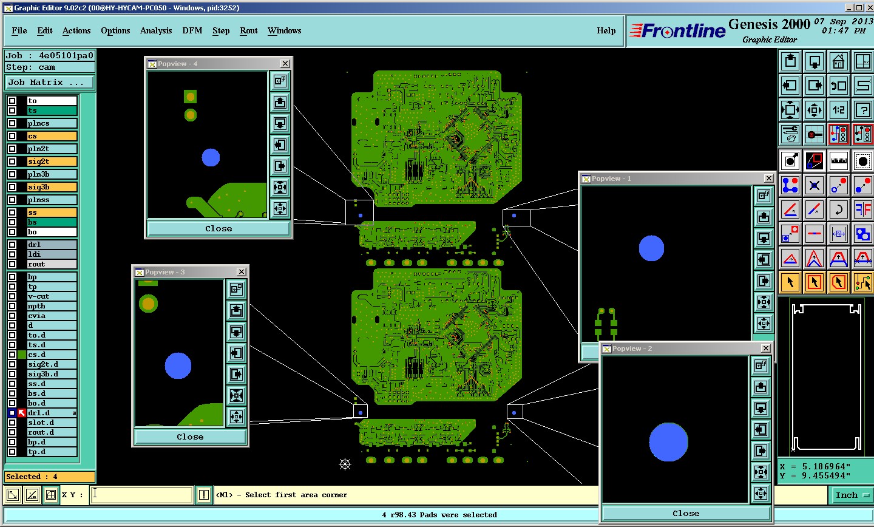Image resolution: width=874 pixels, height=527 pixels.
Task: Open the Rout menu
Action: 249,30
